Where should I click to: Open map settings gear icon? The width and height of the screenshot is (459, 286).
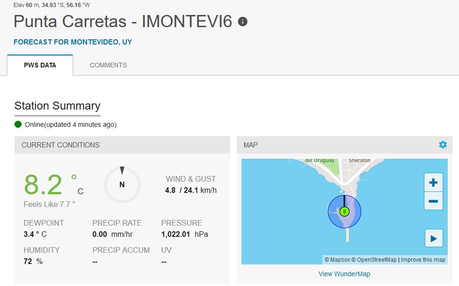[443, 145]
